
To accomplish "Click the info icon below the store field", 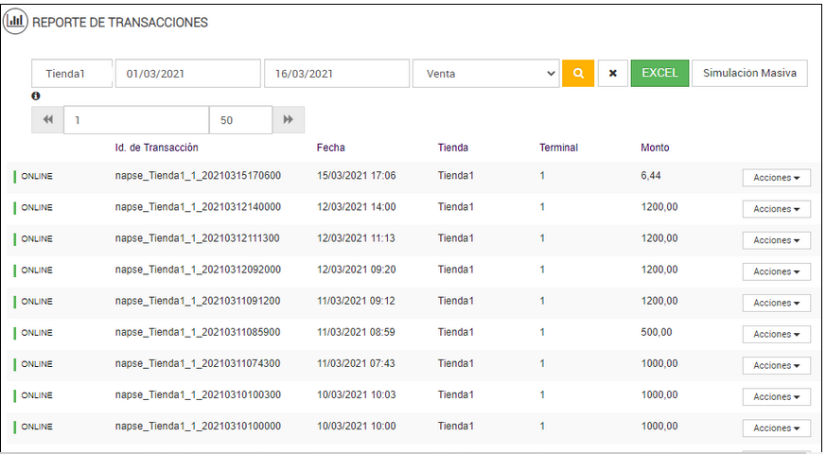I will 36,96.
